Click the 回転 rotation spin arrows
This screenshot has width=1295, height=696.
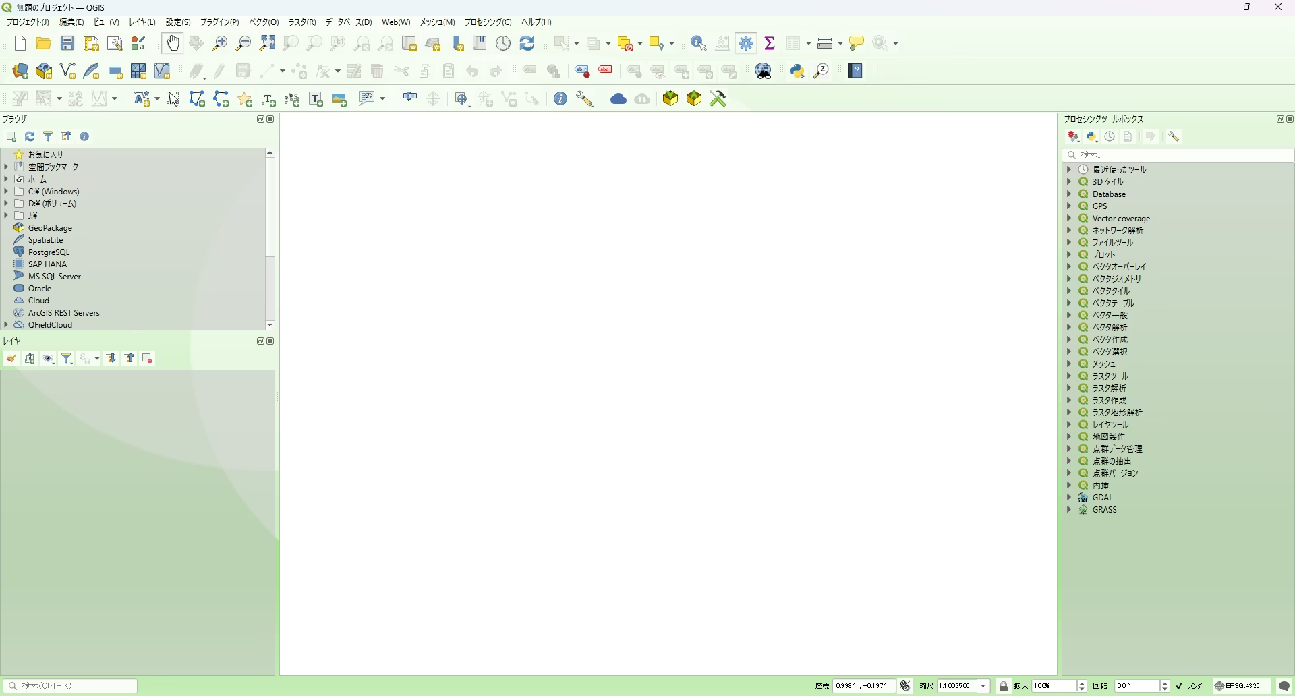point(1165,687)
